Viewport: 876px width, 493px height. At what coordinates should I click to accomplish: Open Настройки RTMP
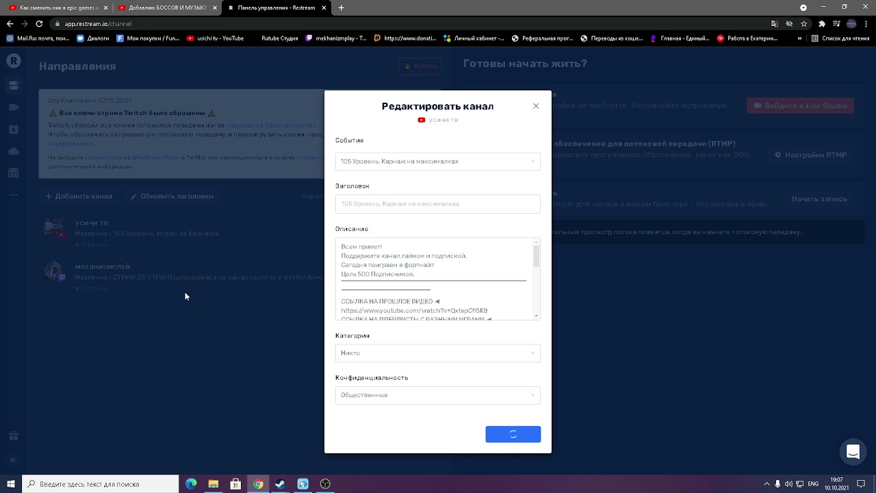coord(810,155)
